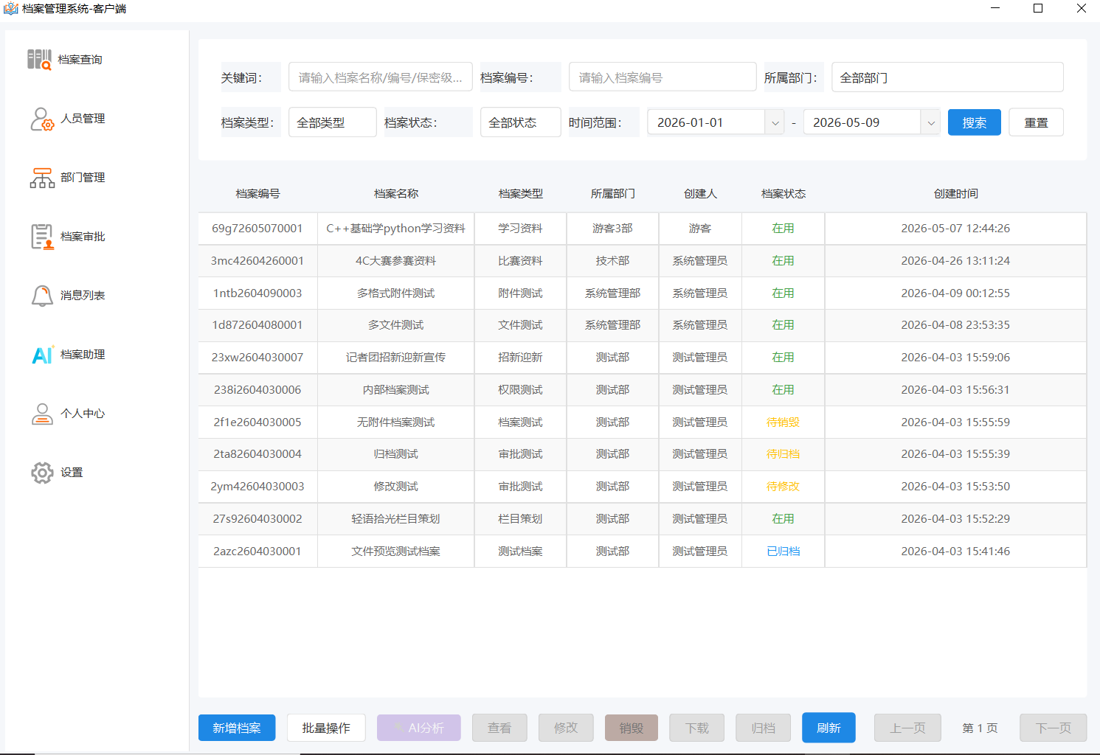Select the 档案查询 menu label
Viewport: 1100px width, 755px height.
80,60
